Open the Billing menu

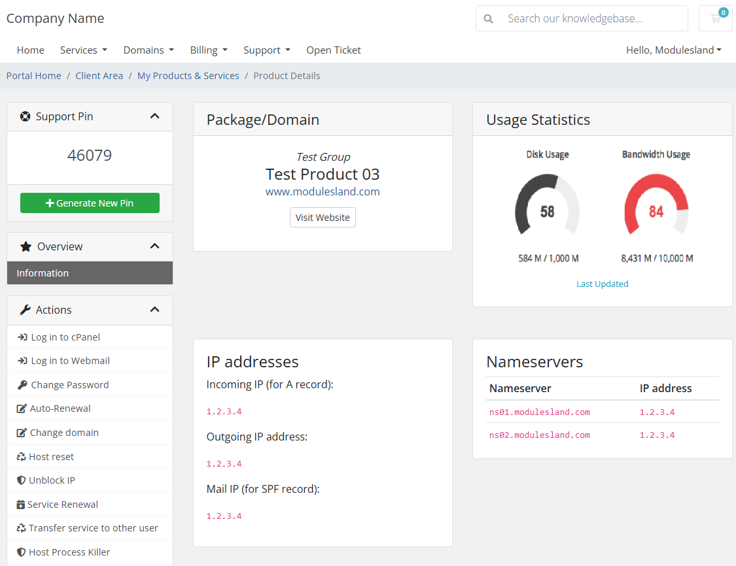point(209,50)
